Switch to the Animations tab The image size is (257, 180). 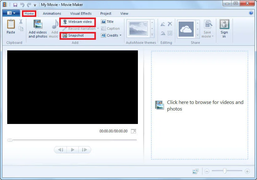tap(52, 13)
